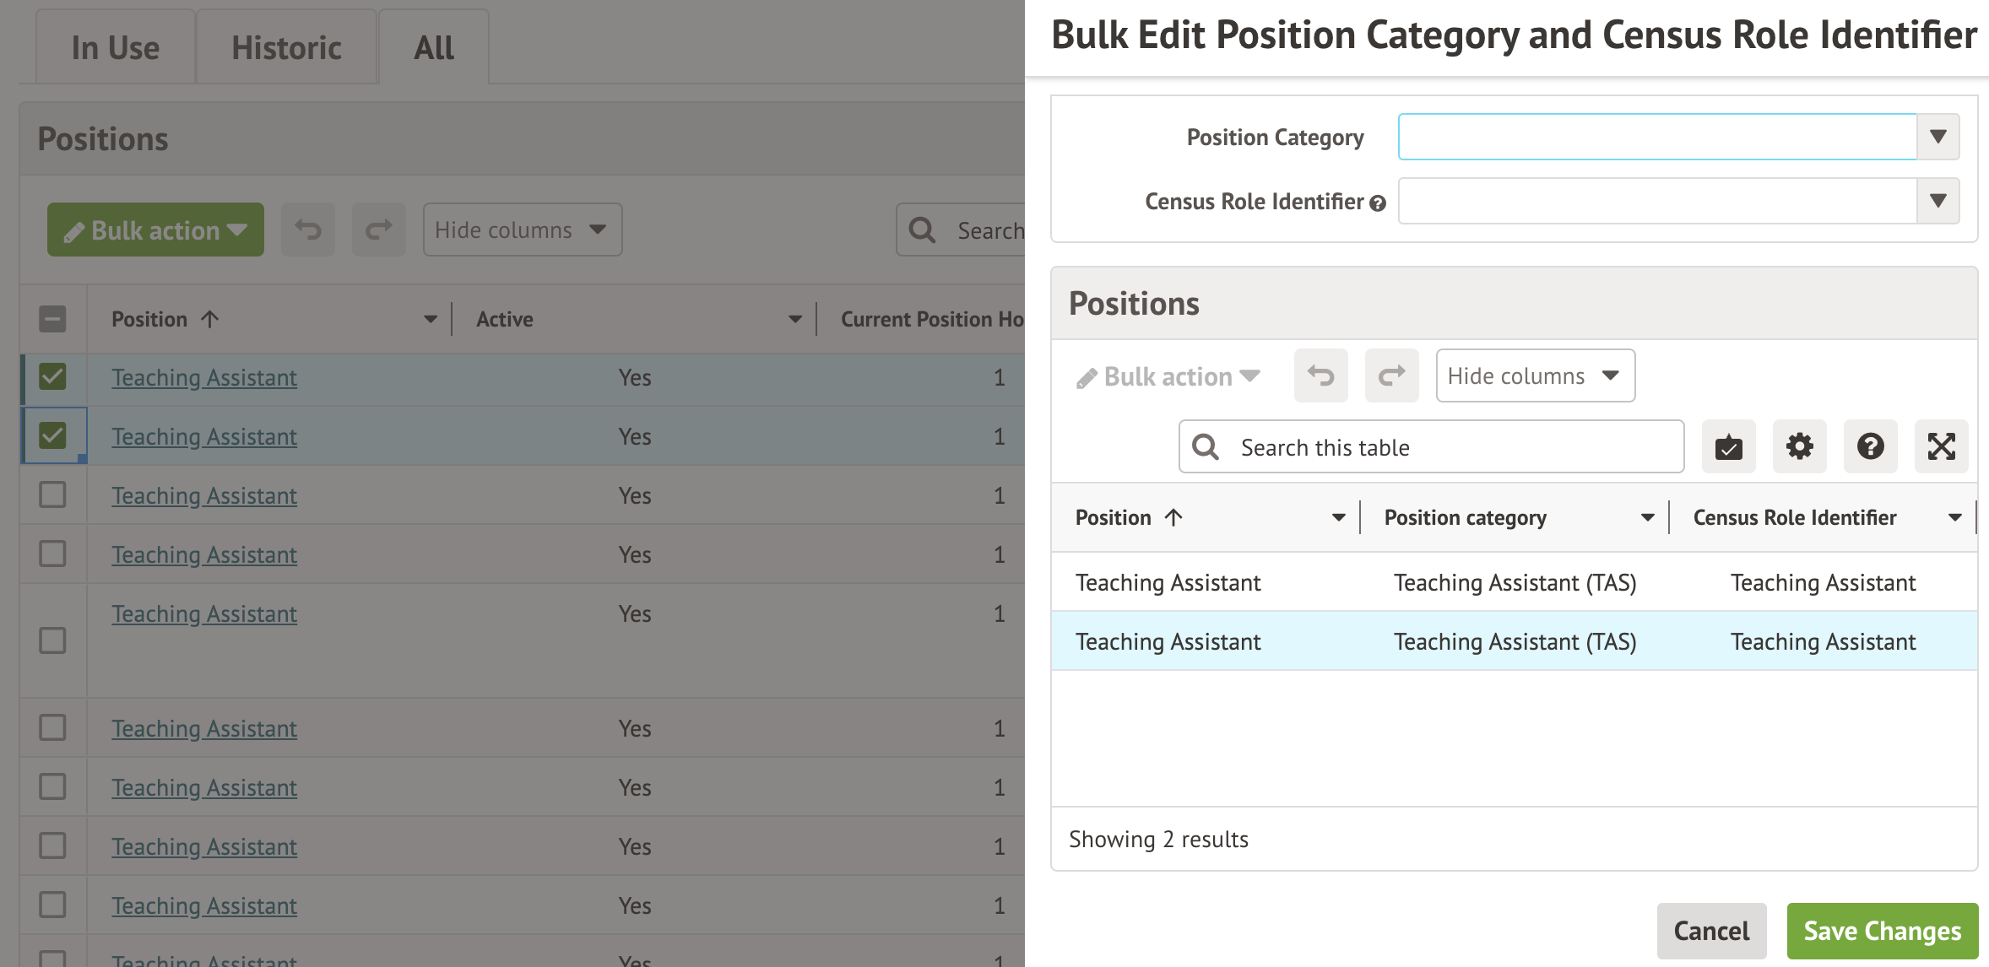Screen dimensions: 1989x967
Task: Open Census Role Identifier dropdown
Action: click(x=1938, y=201)
